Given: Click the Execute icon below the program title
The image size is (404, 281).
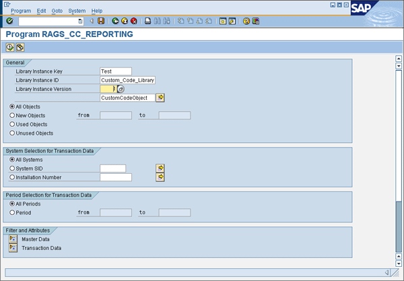Looking at the screenshot, I should pyautogui.click(x=10, y=47).
